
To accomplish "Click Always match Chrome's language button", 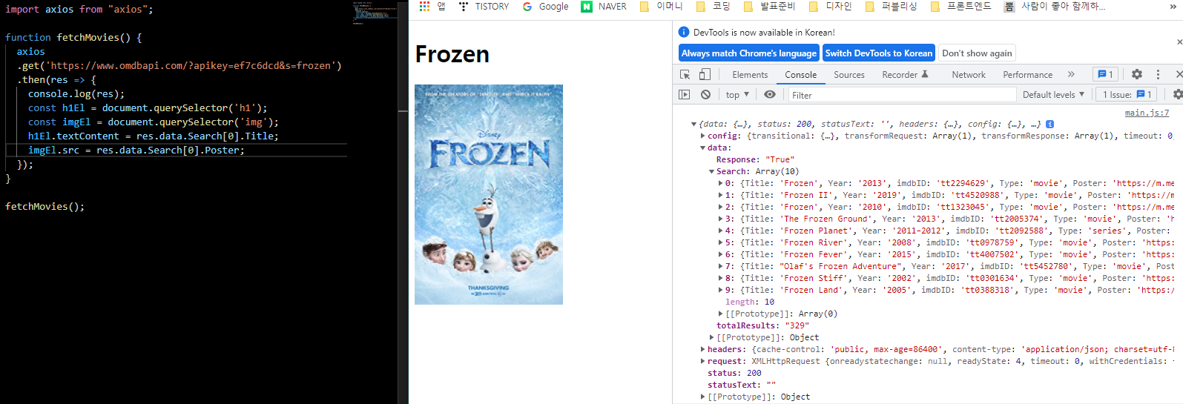I will 748,53.
